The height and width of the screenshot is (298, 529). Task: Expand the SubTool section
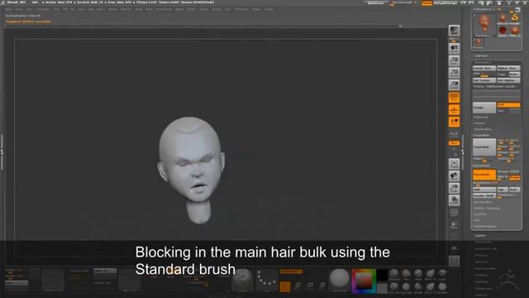(x=481, y=56)
